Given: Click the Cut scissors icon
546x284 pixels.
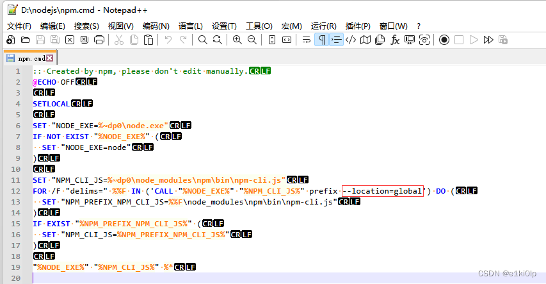Looking at the screenshot, I should click(119, 40).
